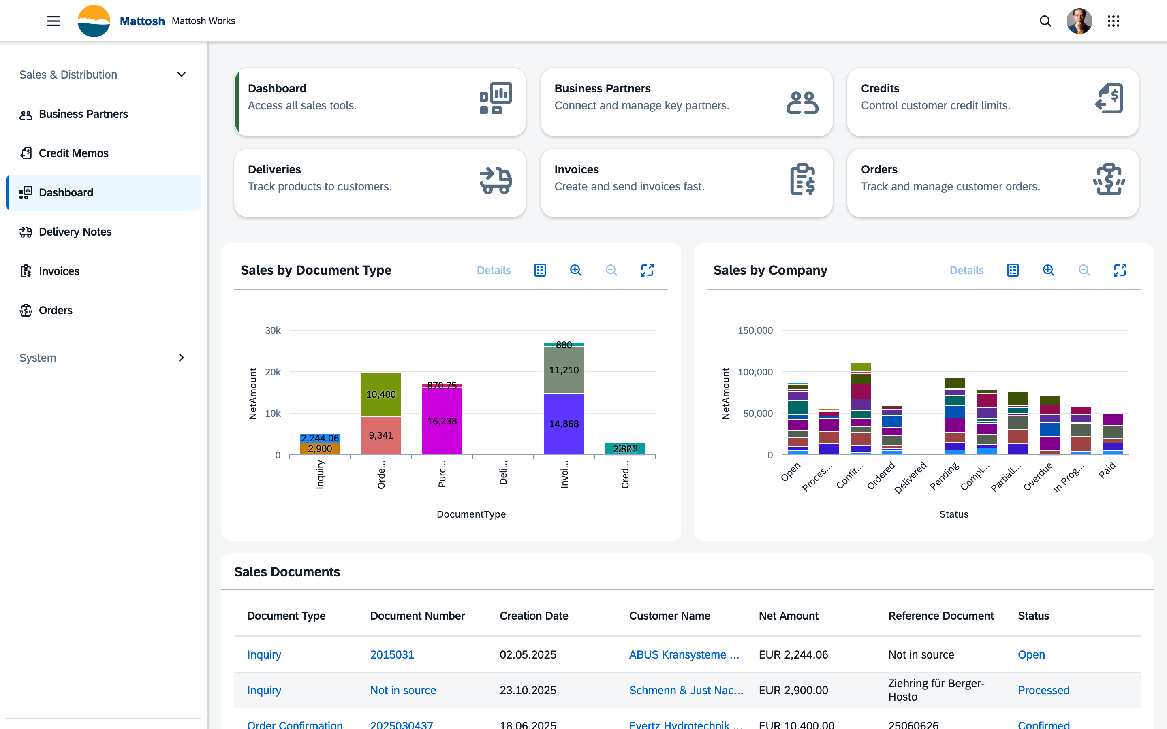Click the Processed status for Schmenn & Just

(1043, 690)
